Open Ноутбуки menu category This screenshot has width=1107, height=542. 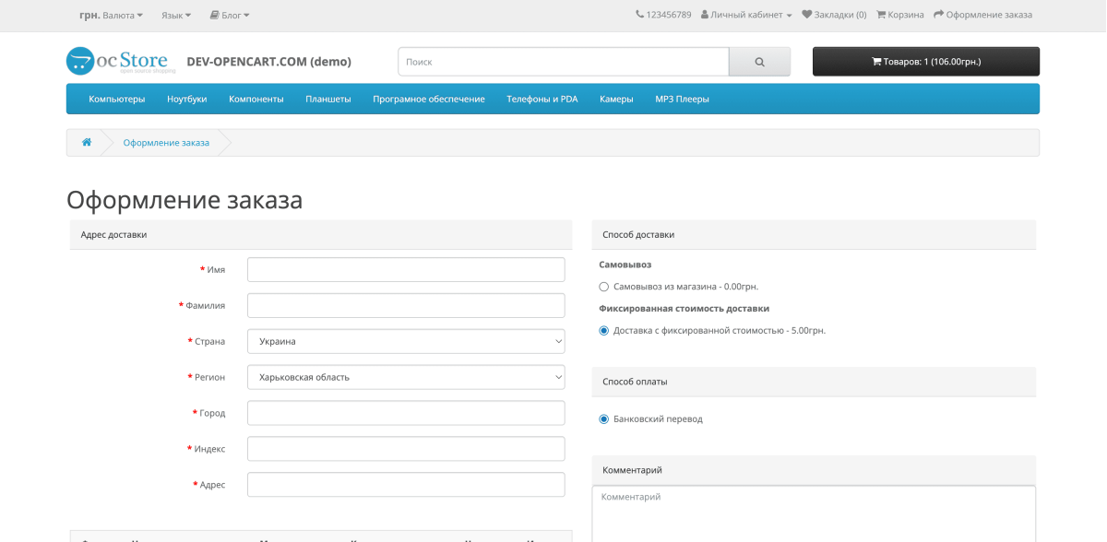pos(187,99)
